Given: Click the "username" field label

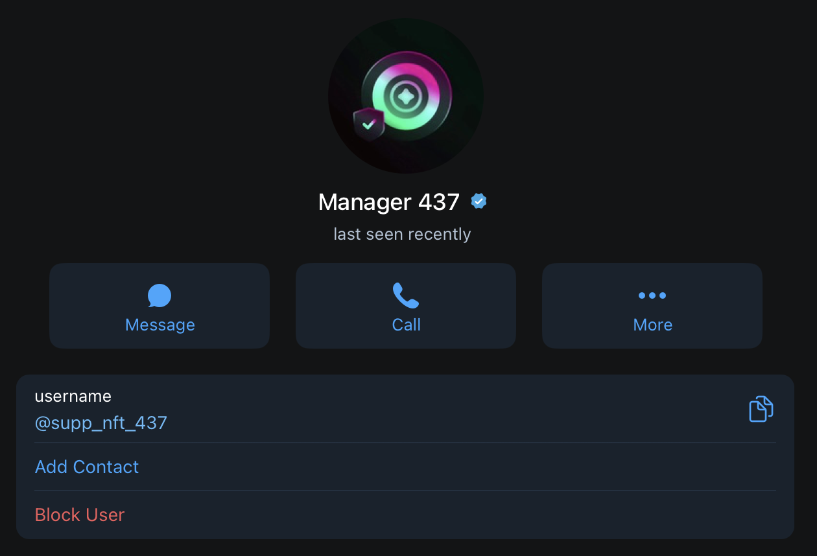Looking at the screenshot, I should [73, 396].
